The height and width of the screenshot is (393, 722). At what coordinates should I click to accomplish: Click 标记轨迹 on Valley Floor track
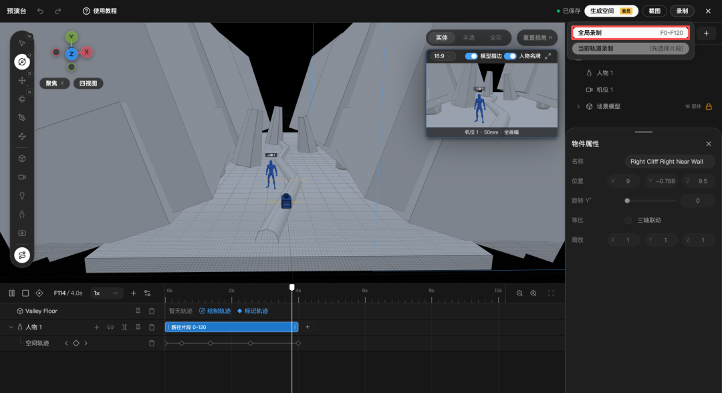(252, 311)
